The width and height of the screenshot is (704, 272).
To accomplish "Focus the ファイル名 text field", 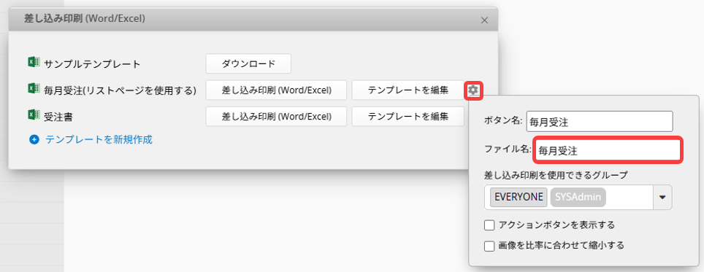I will tap(608, 151).
